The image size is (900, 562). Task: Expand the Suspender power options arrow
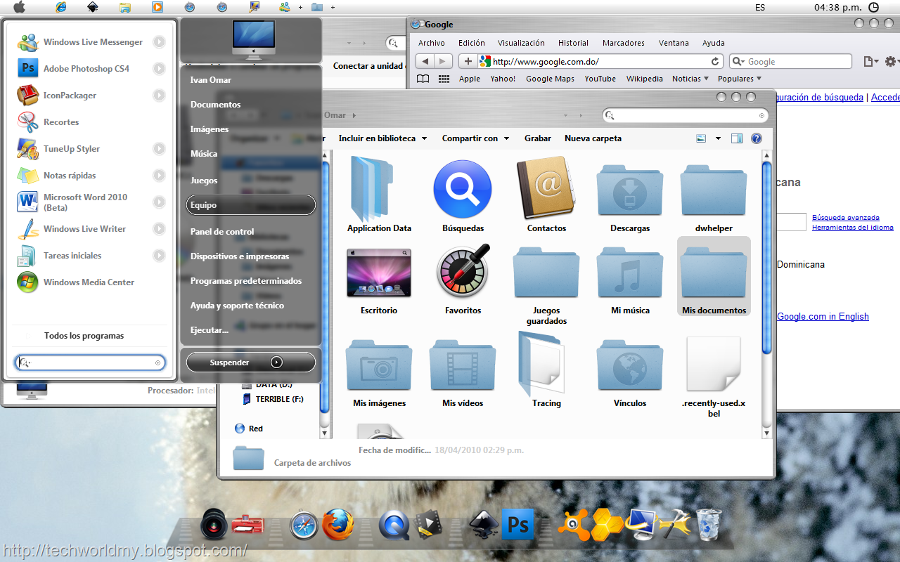tap(277, 362)
